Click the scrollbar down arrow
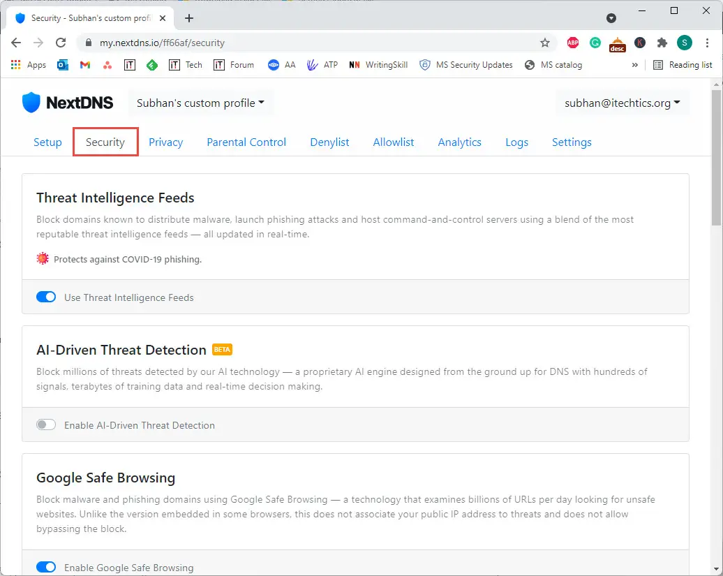The height and width of the screenshot is (576, 723). tap(716, 569)
